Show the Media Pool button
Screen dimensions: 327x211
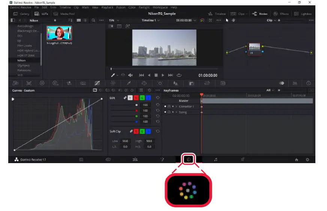point(64,14)
